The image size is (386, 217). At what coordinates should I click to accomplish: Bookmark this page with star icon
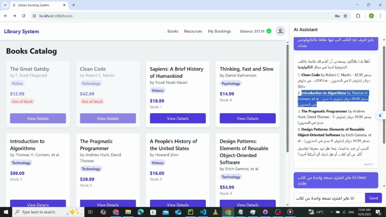345,16
